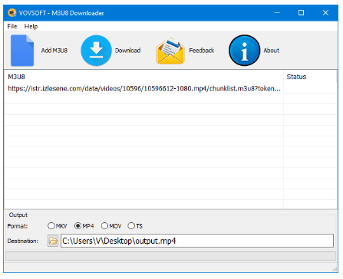This screenshot has width=343, height=279.
Task: Minimize the M3U8 Downloader window
Action: pyautogui.click(x=277, y=13)
